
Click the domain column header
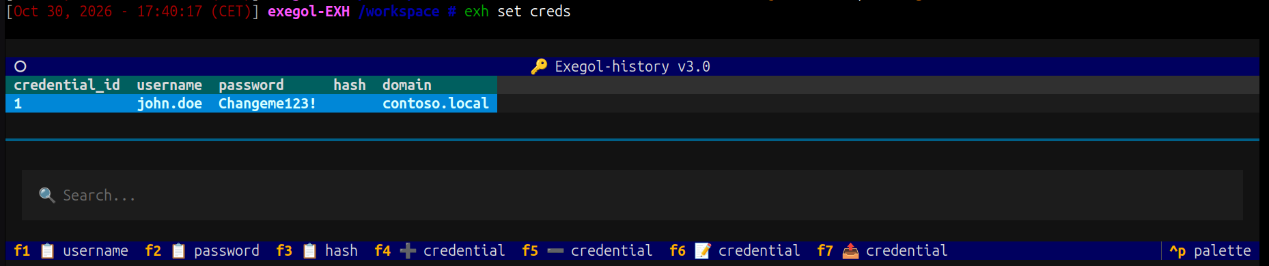407,85
